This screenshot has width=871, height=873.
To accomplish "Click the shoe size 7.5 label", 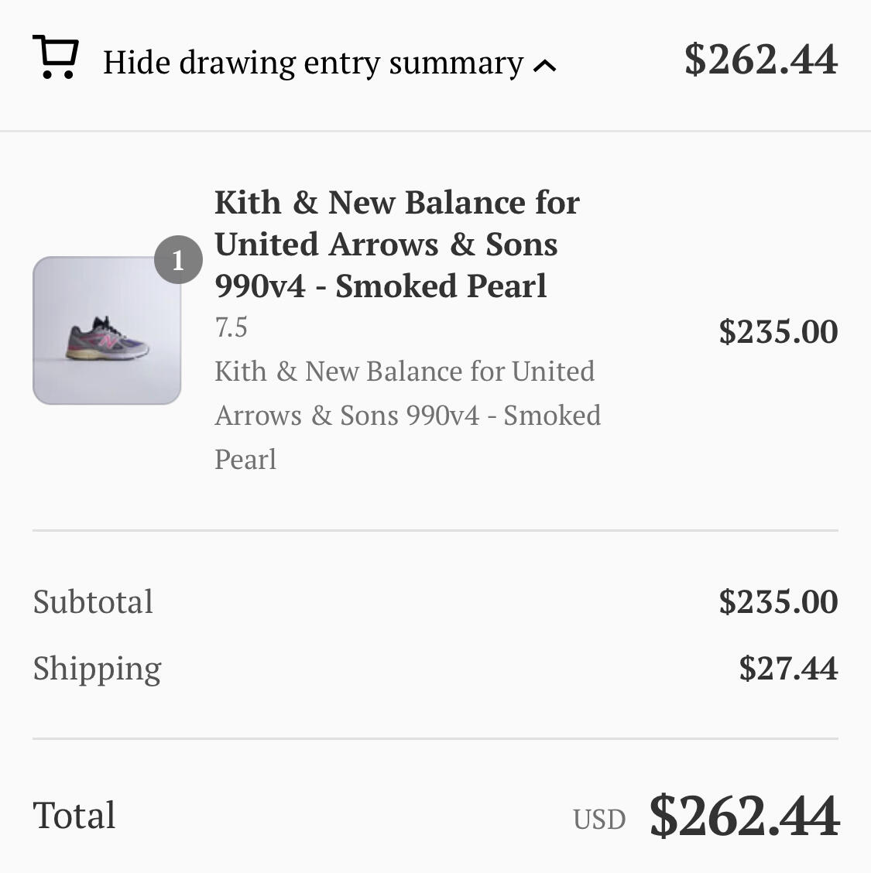I will tap(231, 327).
